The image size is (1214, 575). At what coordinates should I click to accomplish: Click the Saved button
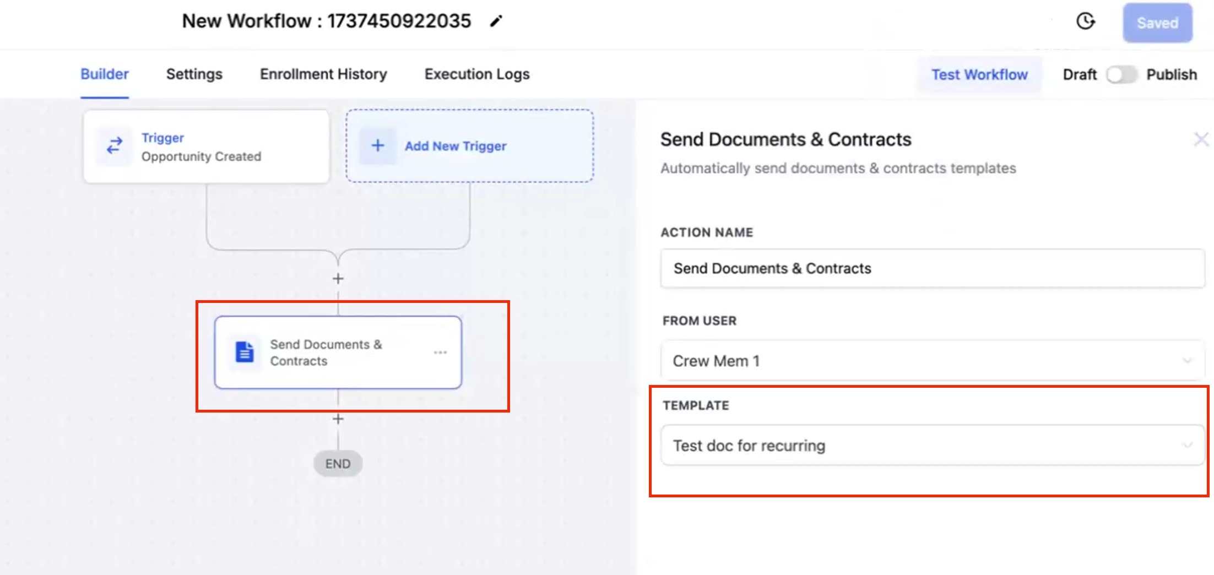coord(1157,23)
